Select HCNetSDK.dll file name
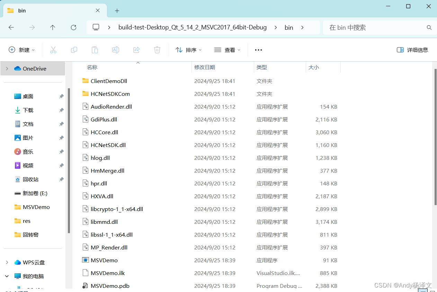Viewport: 437px width, 292px height. click(108, 145)
